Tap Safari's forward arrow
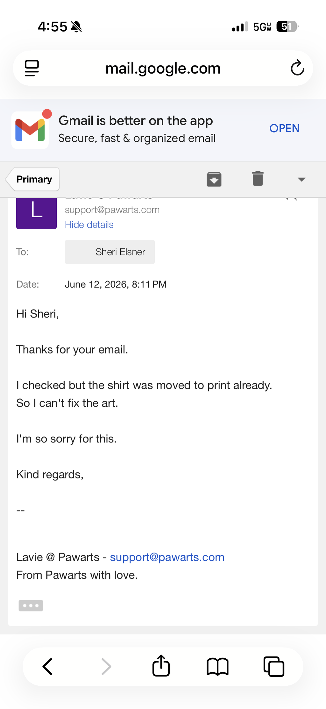 tap(106, 666)
